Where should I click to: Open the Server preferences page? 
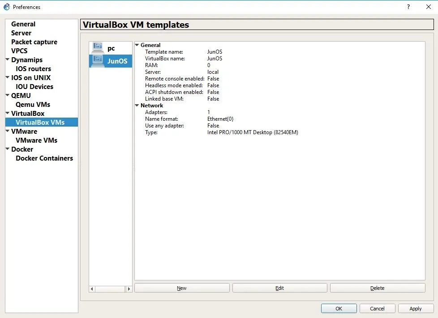click(x=21, y=33)
